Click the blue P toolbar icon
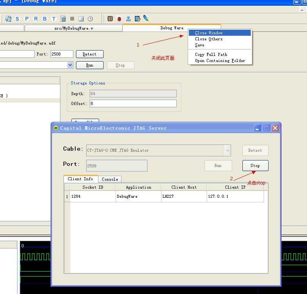This screenshot has width=307, height=294. tap(27, 19)
